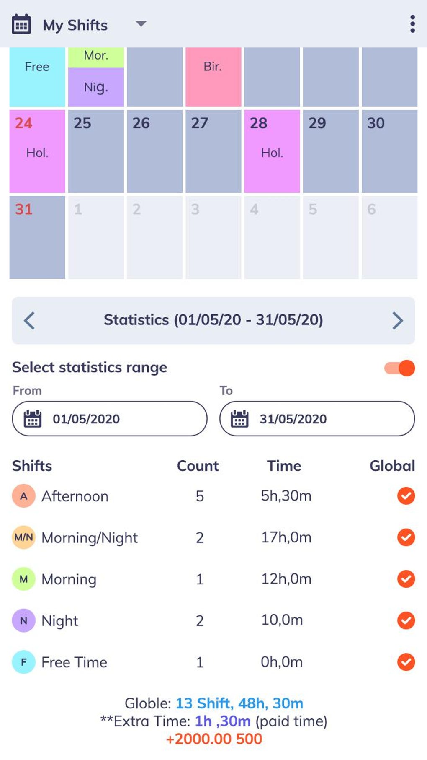Uncheck Global for Afternoon shift
Screen dimensions: 427x760
point(406,496)
